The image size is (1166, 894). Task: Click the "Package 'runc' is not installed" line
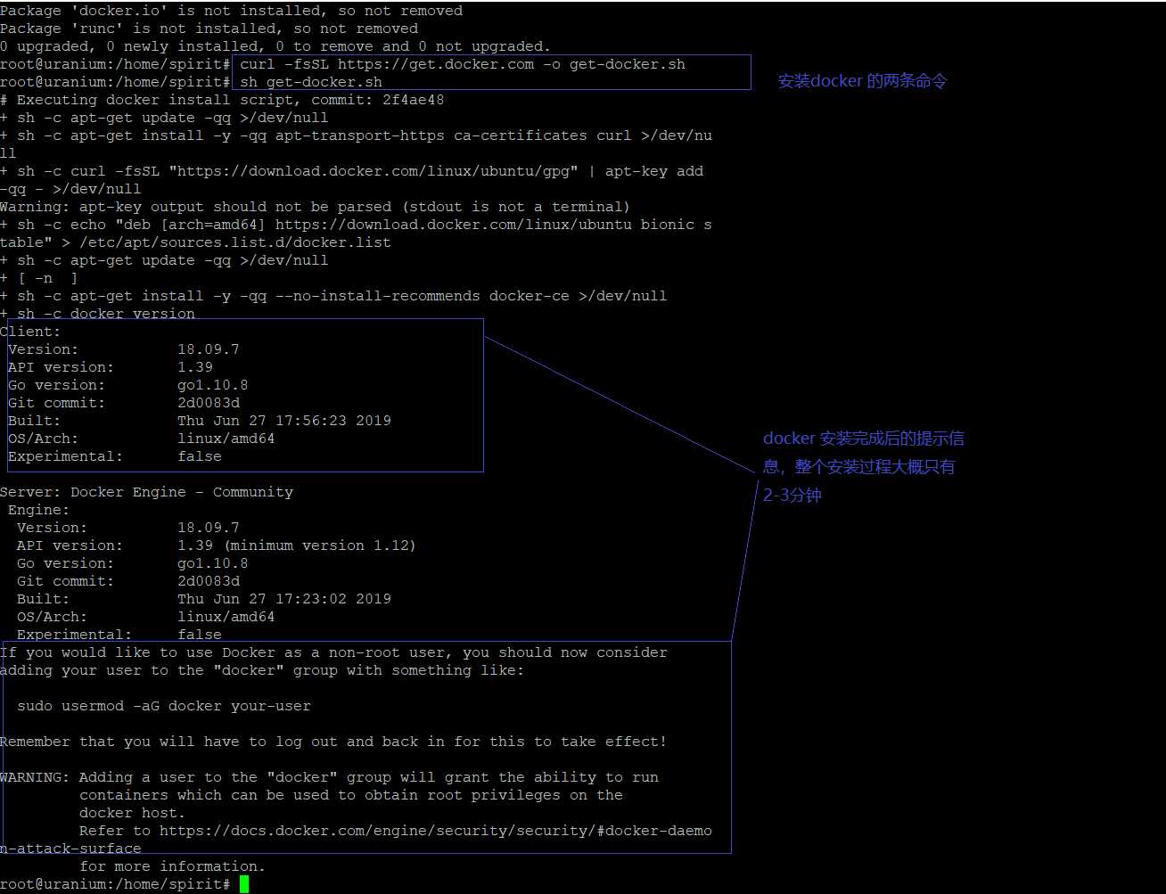point(209,29)
